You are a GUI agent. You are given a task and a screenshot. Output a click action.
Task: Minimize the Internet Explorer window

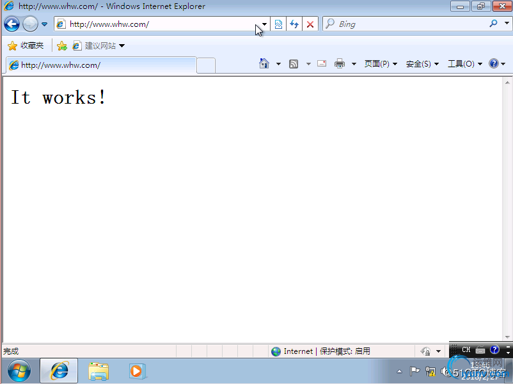point(461,6)
